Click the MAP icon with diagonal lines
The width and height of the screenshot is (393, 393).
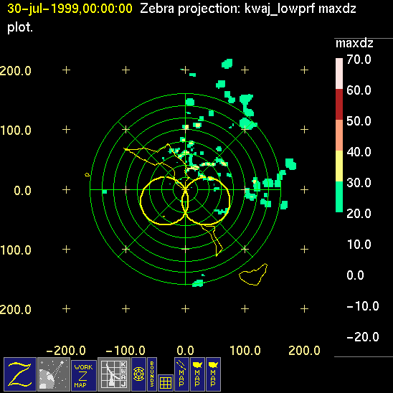pos(181,374)
